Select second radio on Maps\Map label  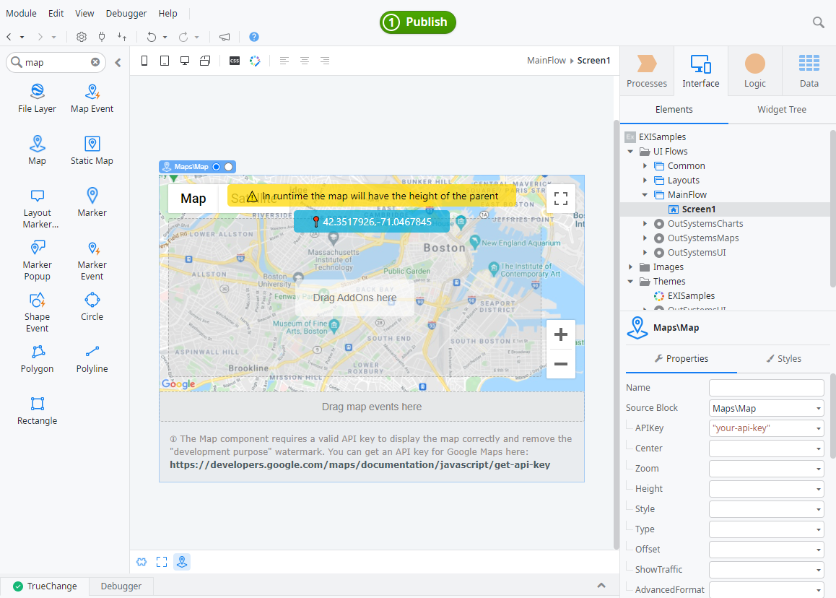[x=229, y=166]
